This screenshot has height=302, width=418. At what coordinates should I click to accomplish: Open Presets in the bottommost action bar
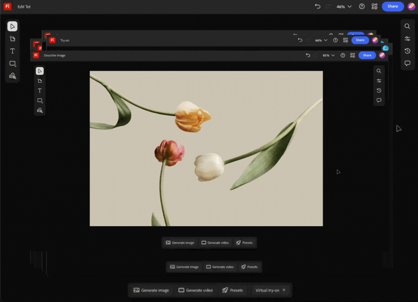232,290
